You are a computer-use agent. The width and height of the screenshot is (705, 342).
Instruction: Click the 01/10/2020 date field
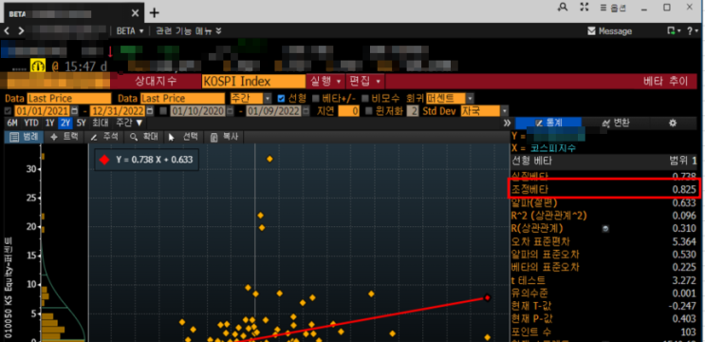click(197, 111)
